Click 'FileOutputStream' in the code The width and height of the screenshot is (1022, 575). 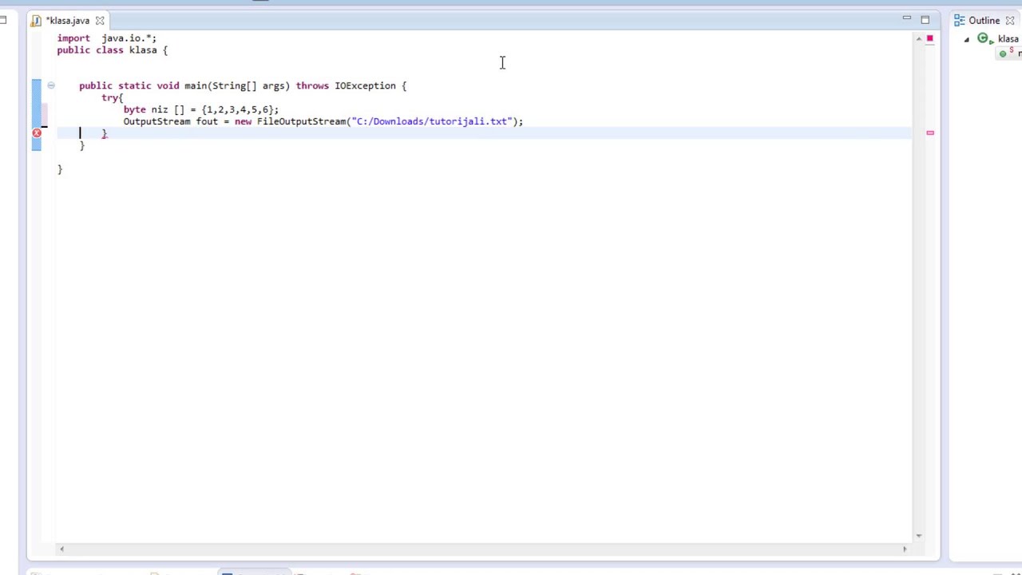pos(301,121)
